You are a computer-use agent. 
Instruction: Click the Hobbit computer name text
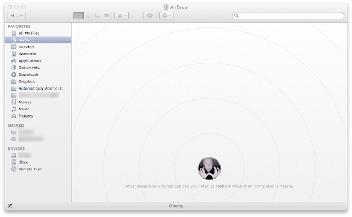(223, 186)
